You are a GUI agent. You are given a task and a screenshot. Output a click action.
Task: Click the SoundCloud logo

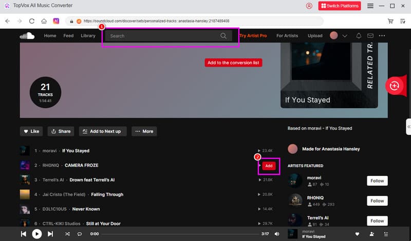point(27,36)
